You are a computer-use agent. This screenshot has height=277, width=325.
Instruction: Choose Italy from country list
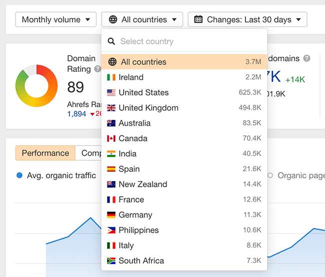(184, 246)
